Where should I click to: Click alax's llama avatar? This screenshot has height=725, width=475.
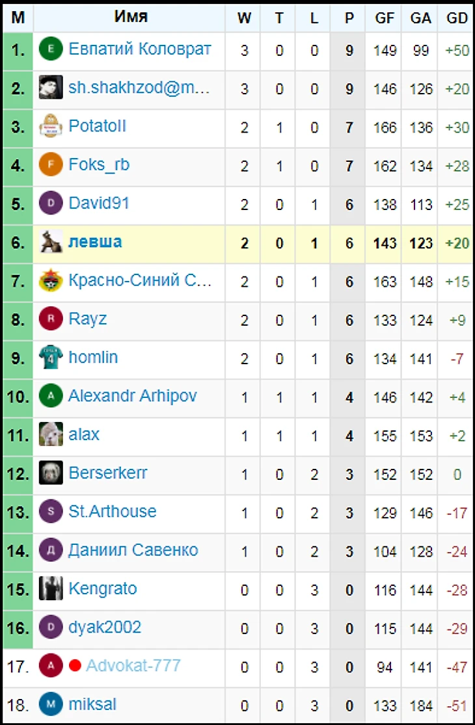(x=51, y=434)
